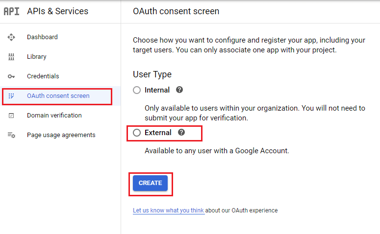This screenshot has width=380, height=234.
Task: Click the Library icon in sidebar
Action: [11, 57]
